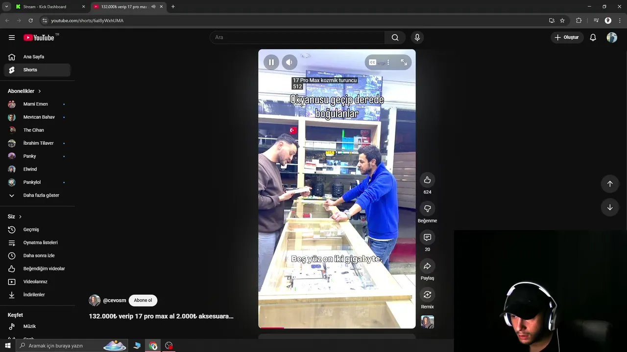Image resolution: width=627 pixels, height=352 pixels.
Task: Toggle closed captions on the Short
Action: point(373,62)
